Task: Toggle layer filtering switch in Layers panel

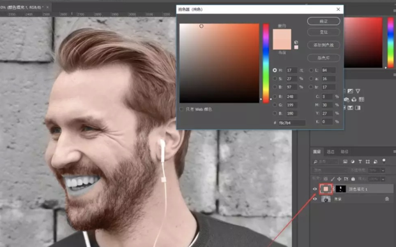Action: coord(384,161)
